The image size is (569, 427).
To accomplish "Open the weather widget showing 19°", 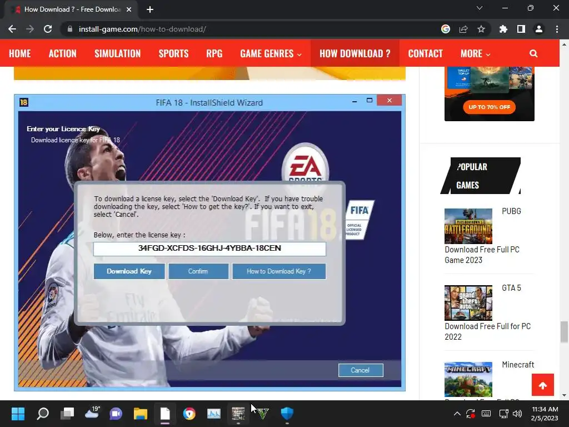I will 92,413.
